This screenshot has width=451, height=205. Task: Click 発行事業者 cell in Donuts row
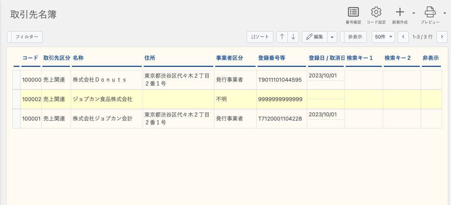tap(235, 80)
